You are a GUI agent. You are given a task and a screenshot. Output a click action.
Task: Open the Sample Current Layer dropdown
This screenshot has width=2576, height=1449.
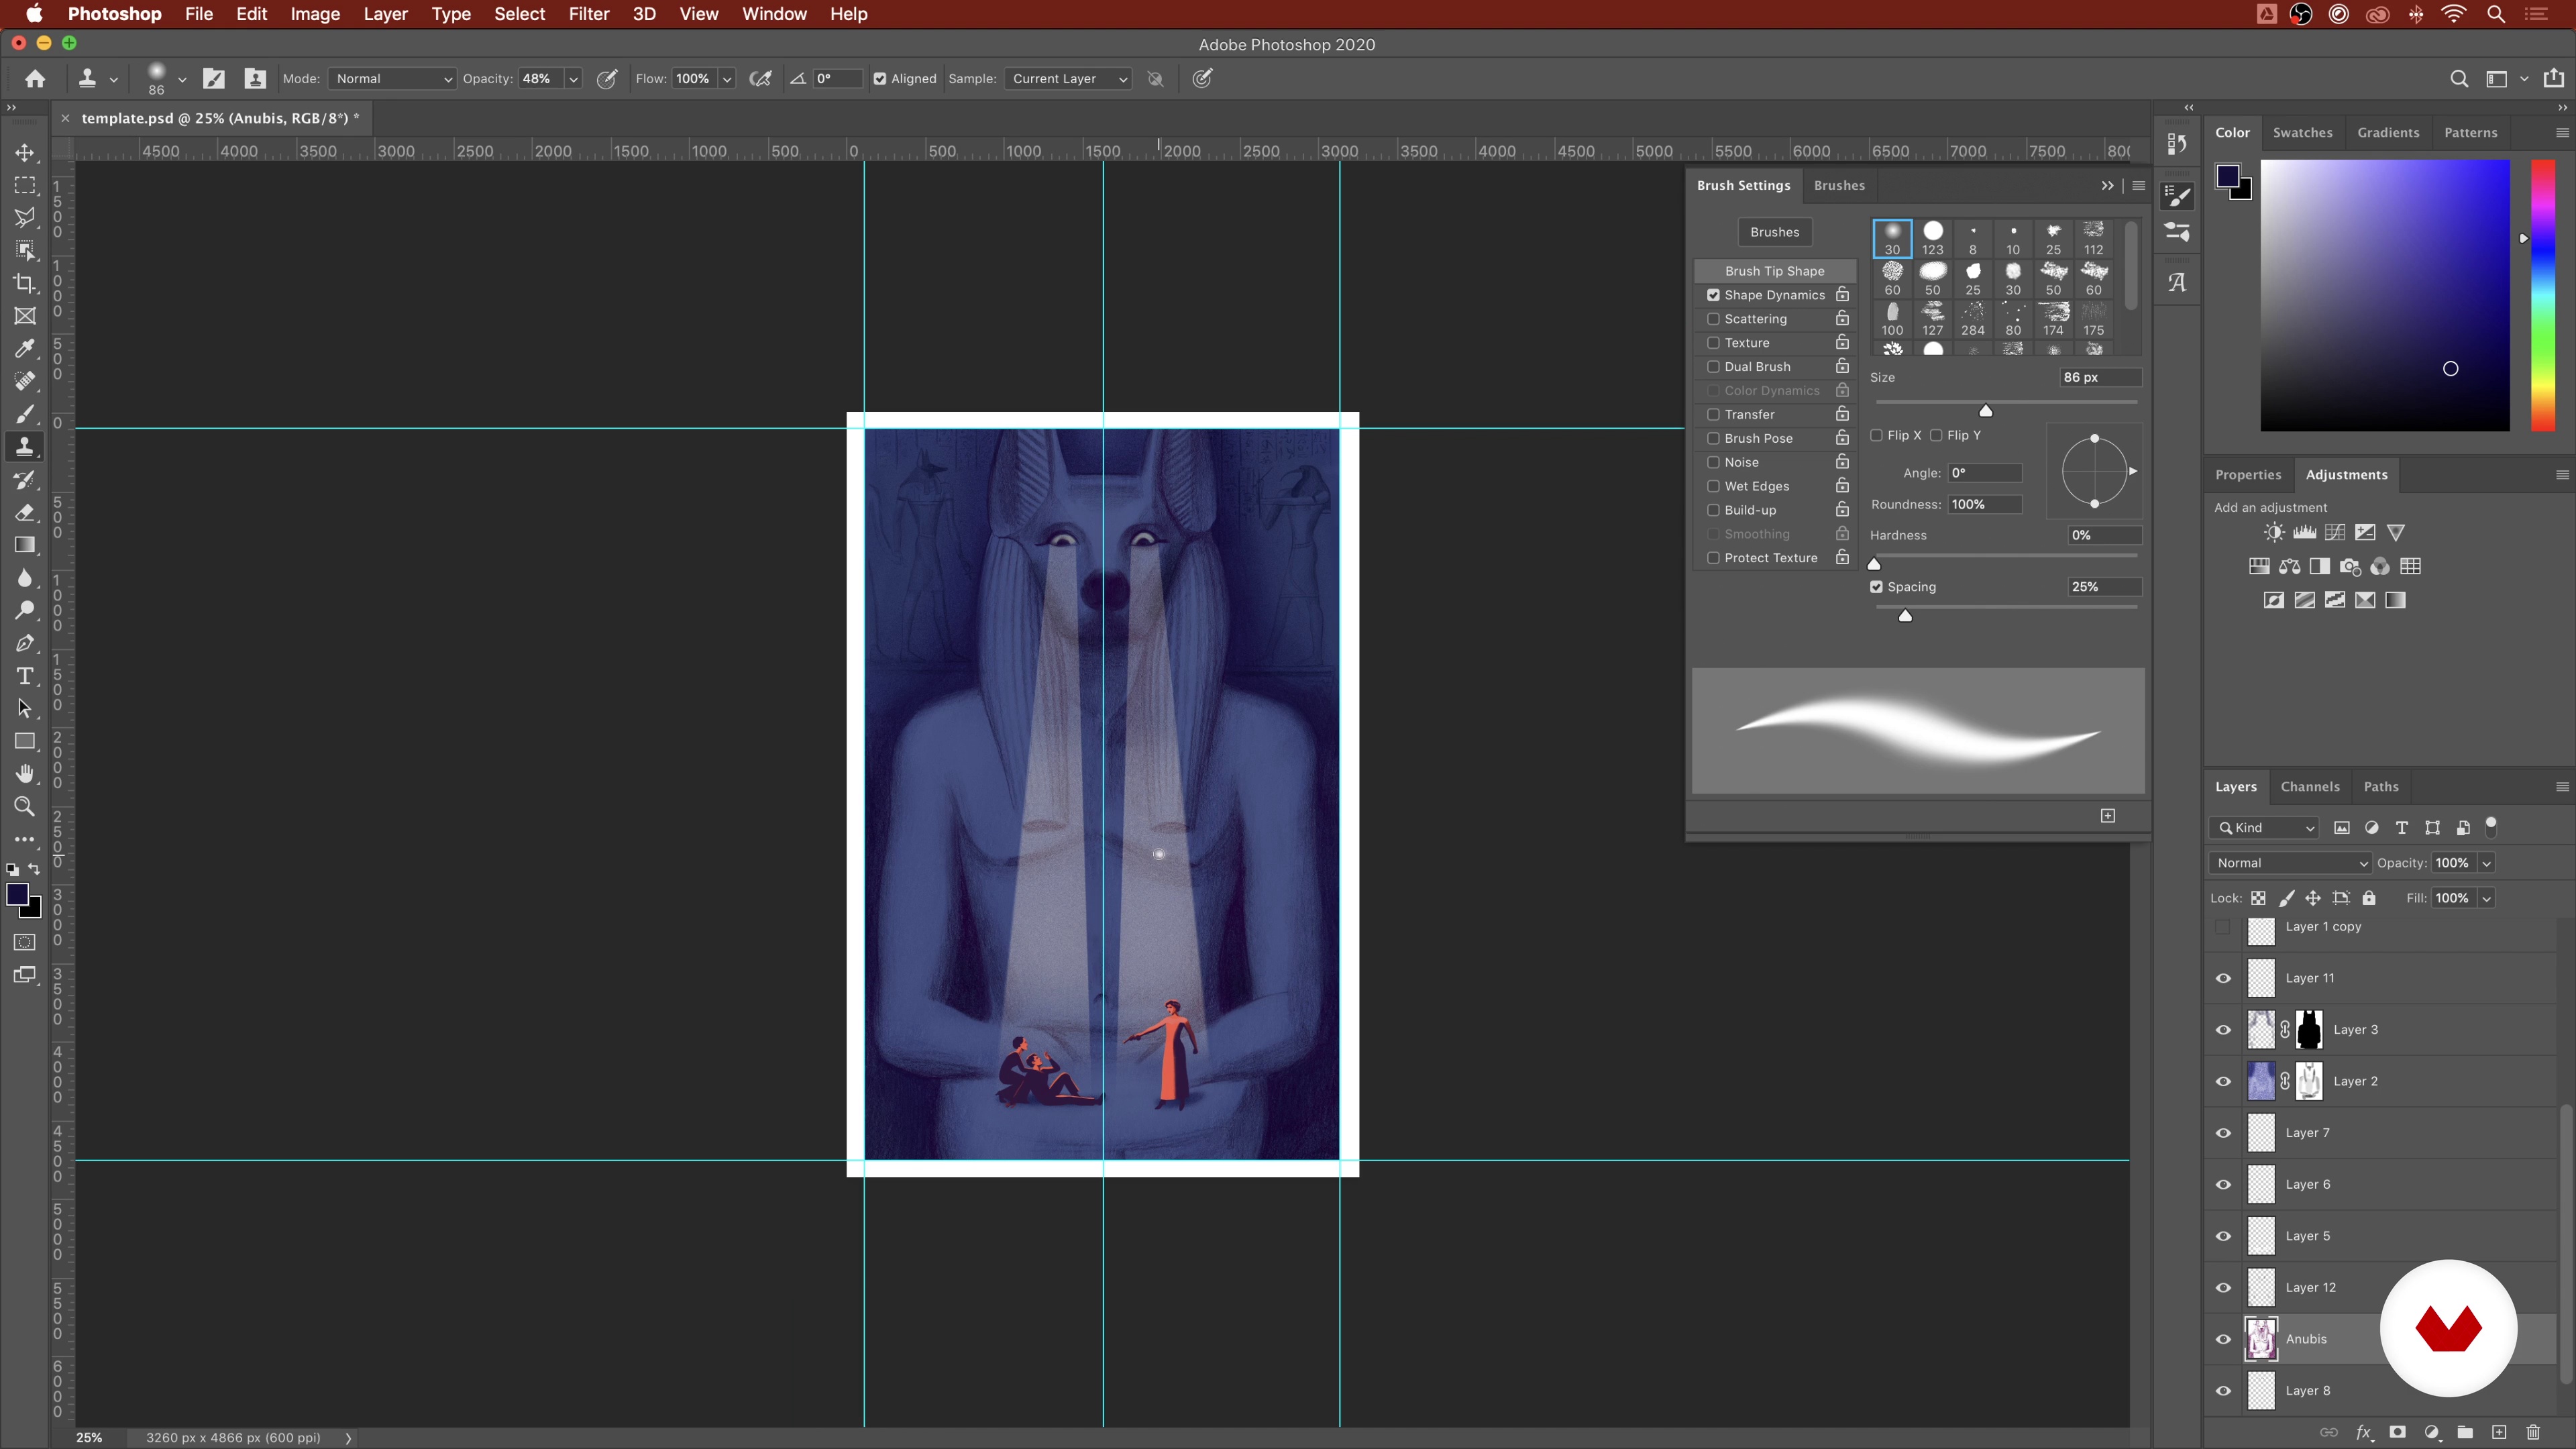point(1068,79)
